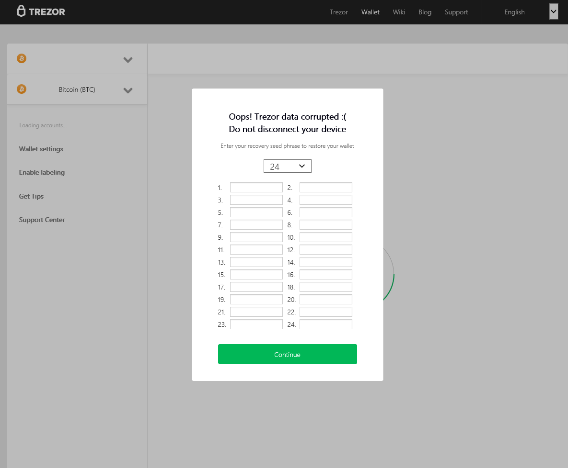Open the Wallet menu item
This screenshot has width=568, height=468.
click(x=370, y=12)
